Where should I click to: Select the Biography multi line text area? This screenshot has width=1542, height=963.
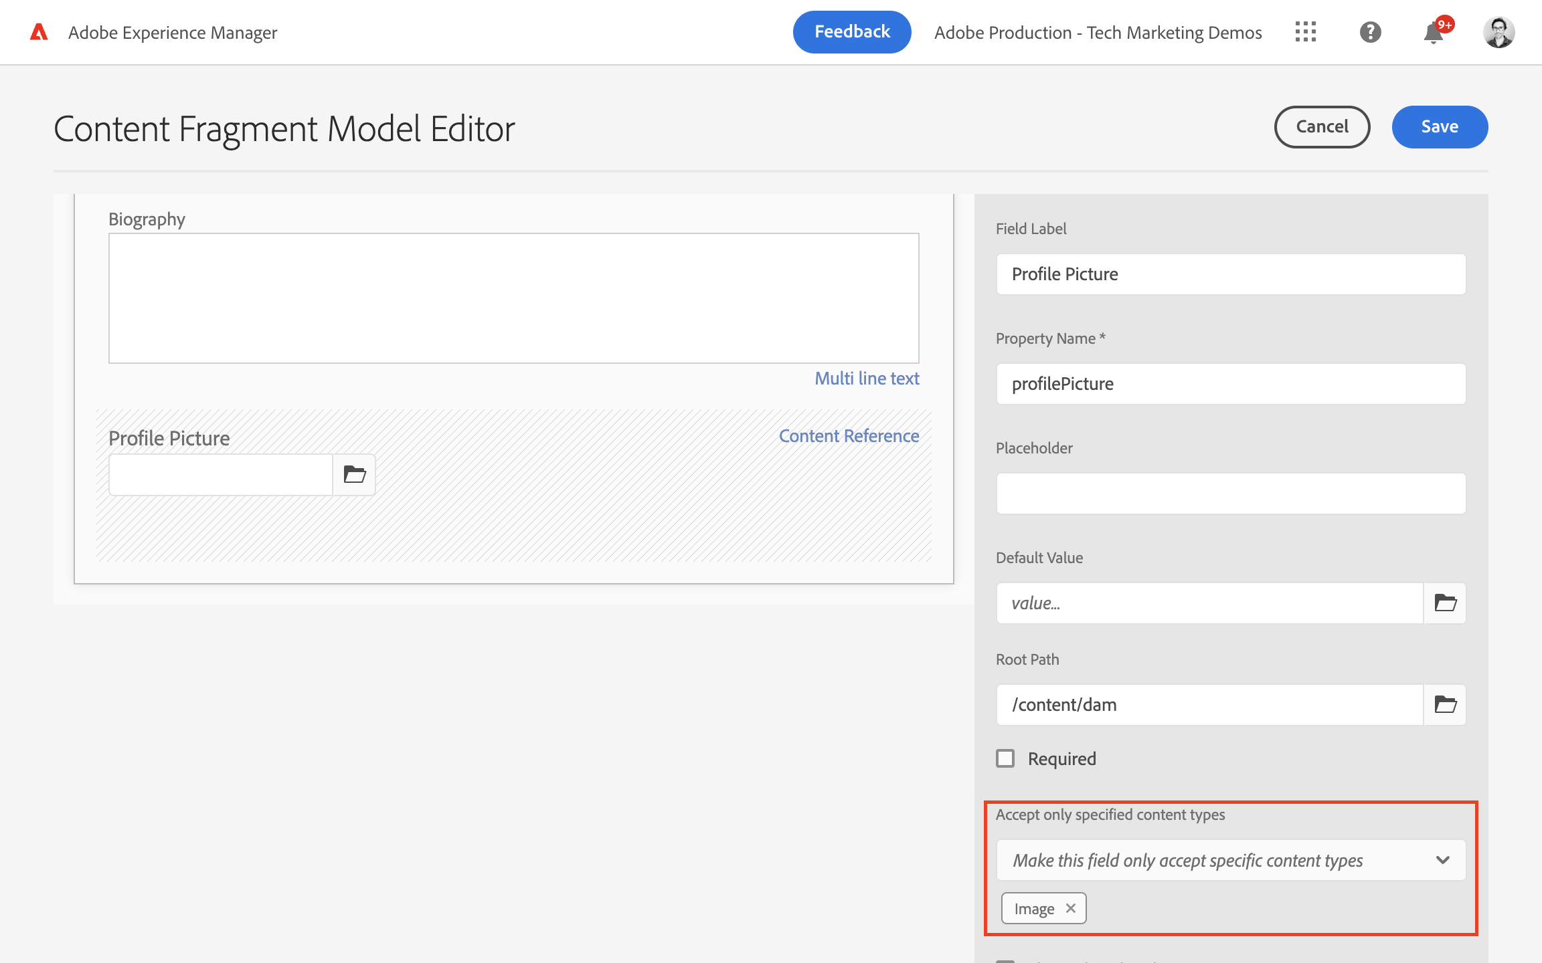[513, 298]
